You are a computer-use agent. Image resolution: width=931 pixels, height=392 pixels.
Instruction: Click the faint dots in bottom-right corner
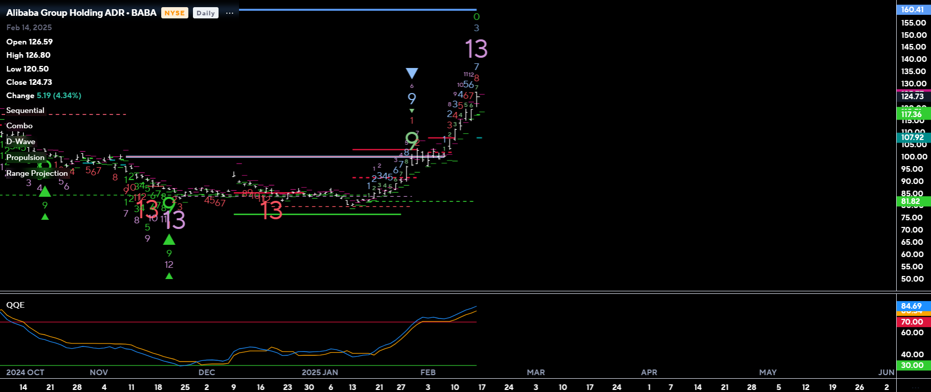click(913, 387)
